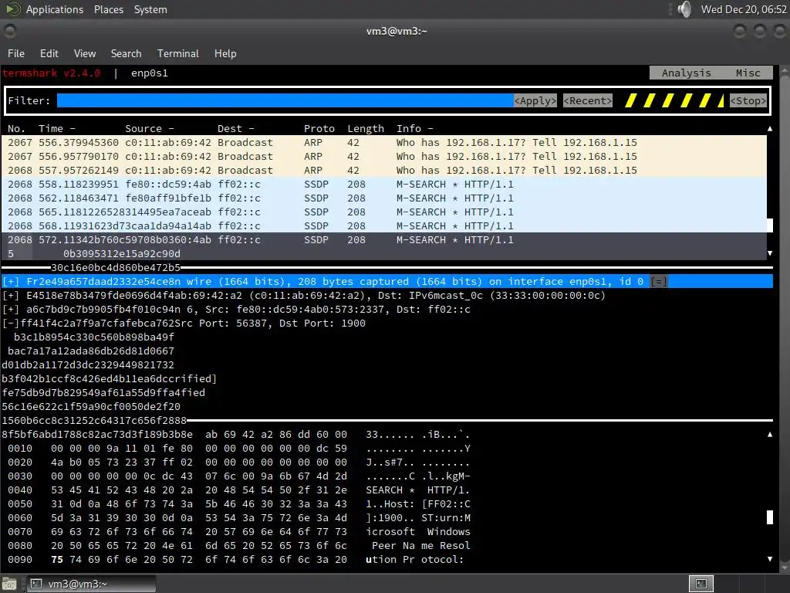
Task: Select hex dump row at offset 0010
Action: pyautogui.click(x=239, y=449)
